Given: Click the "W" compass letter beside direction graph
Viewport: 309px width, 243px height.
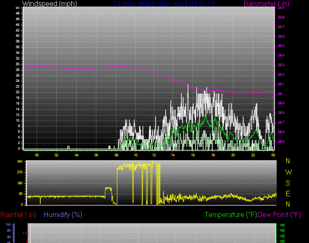Looking at the screenshot, I should [x=288, y=172].
